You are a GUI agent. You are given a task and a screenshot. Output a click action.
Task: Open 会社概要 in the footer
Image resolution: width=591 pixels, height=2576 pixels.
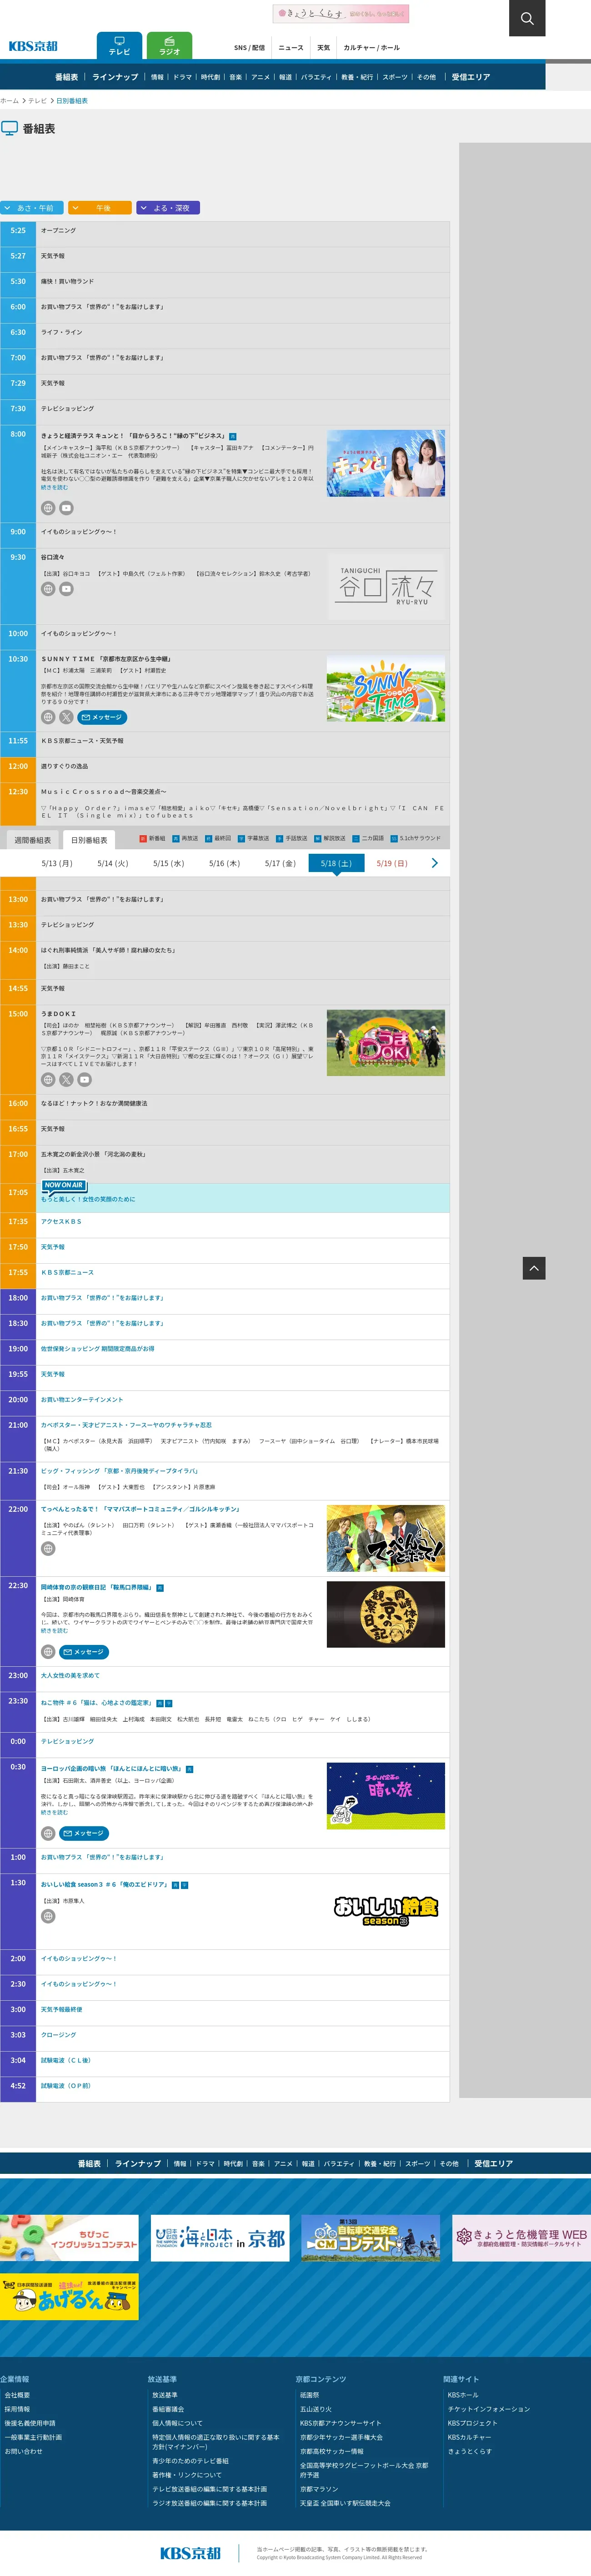click(17, 2395)
